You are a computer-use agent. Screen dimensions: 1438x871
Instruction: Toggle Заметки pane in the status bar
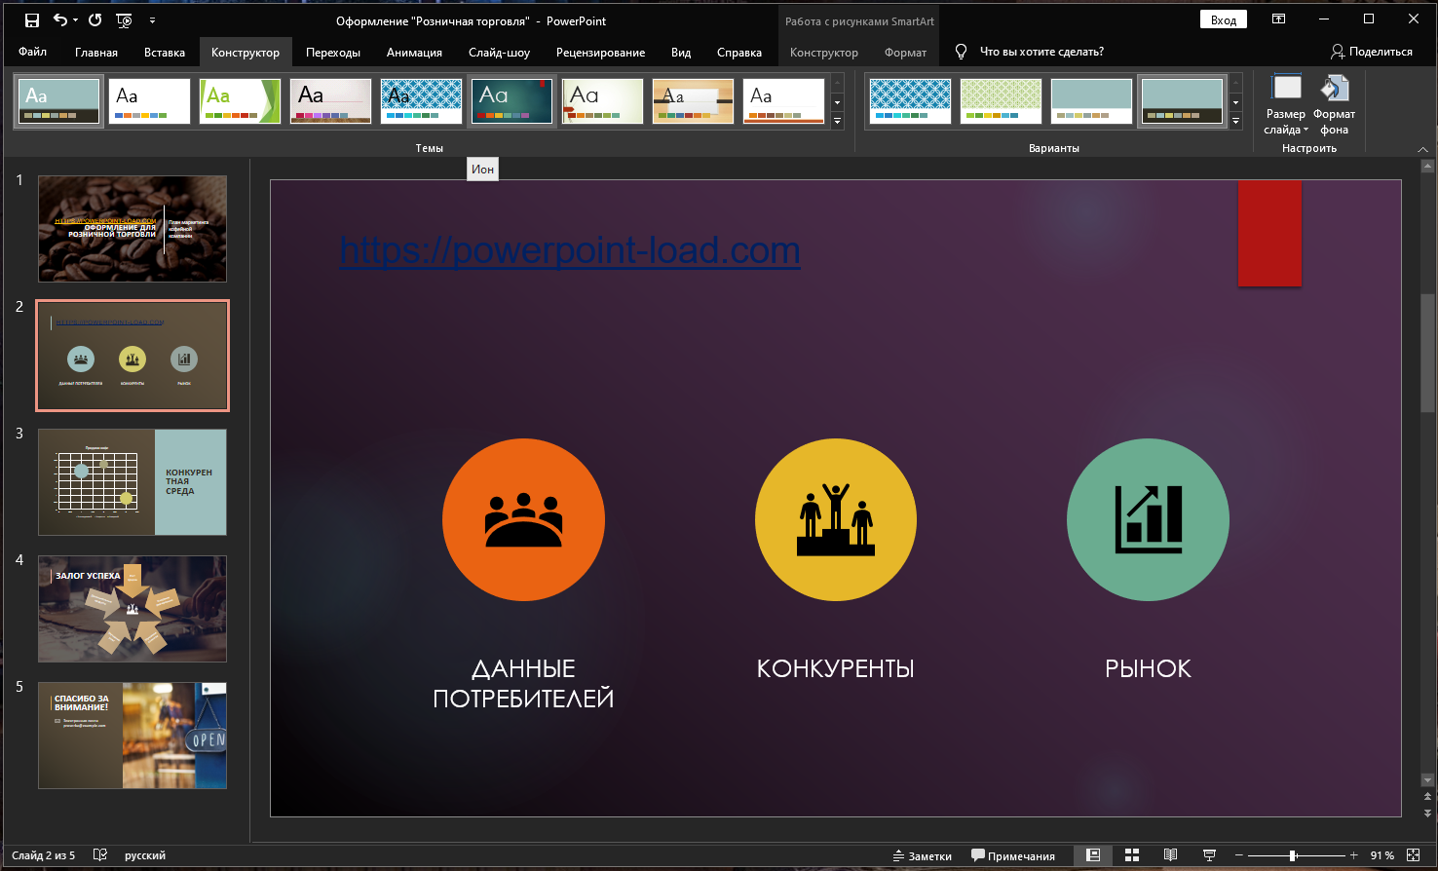tap(920, 855)
